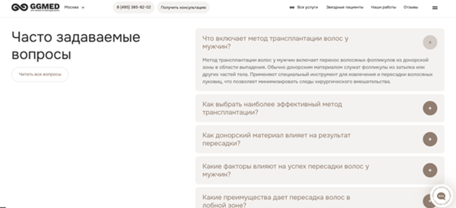Expand the наиболее эффективный метод question plus icon
The height and width of the screenshot is (208, 456).
click(430, 108)
